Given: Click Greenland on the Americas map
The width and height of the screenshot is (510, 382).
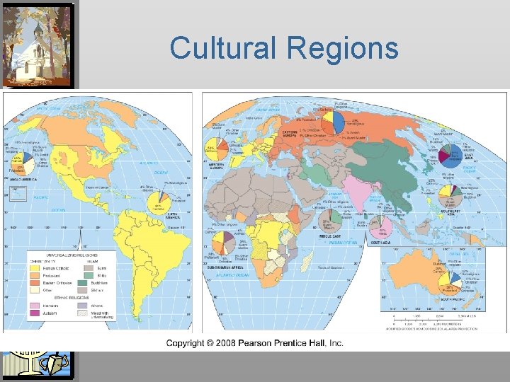Looking at the screenshot, I should pyautogui.click(x=121, y=112).
